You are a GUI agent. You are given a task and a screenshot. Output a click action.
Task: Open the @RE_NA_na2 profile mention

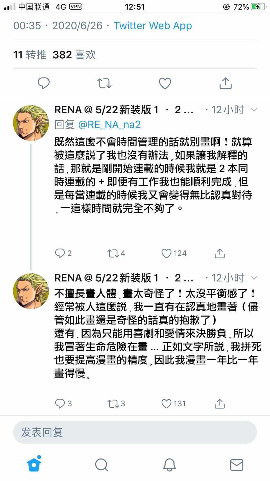(x=109, y=125)
